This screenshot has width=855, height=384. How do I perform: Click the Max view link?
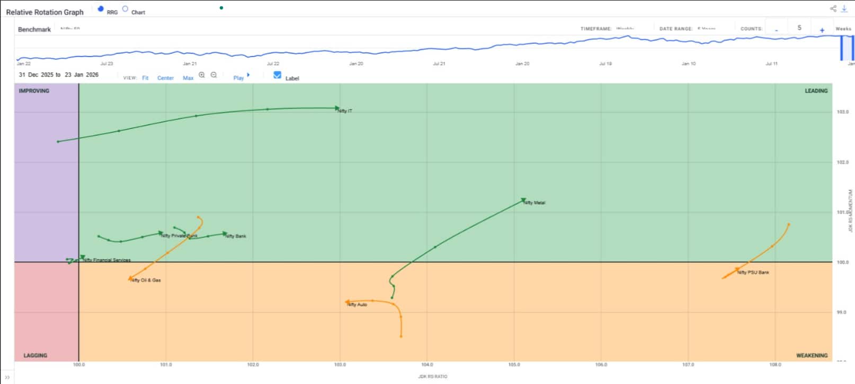[x=188, y=78]
